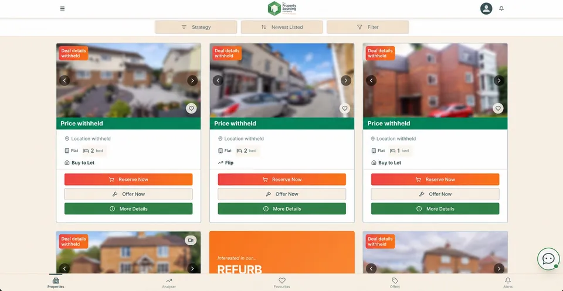This screenshot has width=563, height=291.
Task: Click the Property Sourcing Company logo
Action: pyautogui.click(x=282, y=9)
